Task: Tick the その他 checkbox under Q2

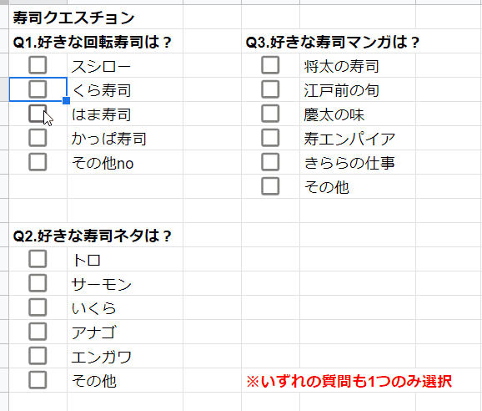Action: [x=38, y=380]
